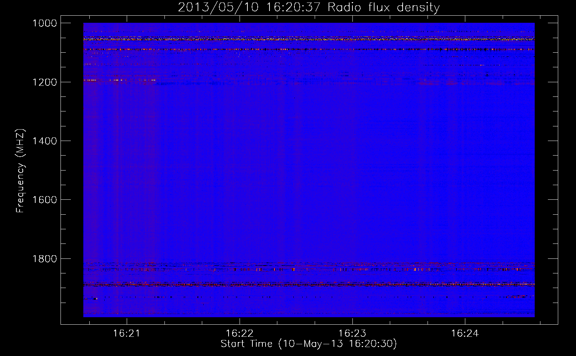576x356 pixels.
Task: Select the 1400 frequency axis label
Action: 44,141
